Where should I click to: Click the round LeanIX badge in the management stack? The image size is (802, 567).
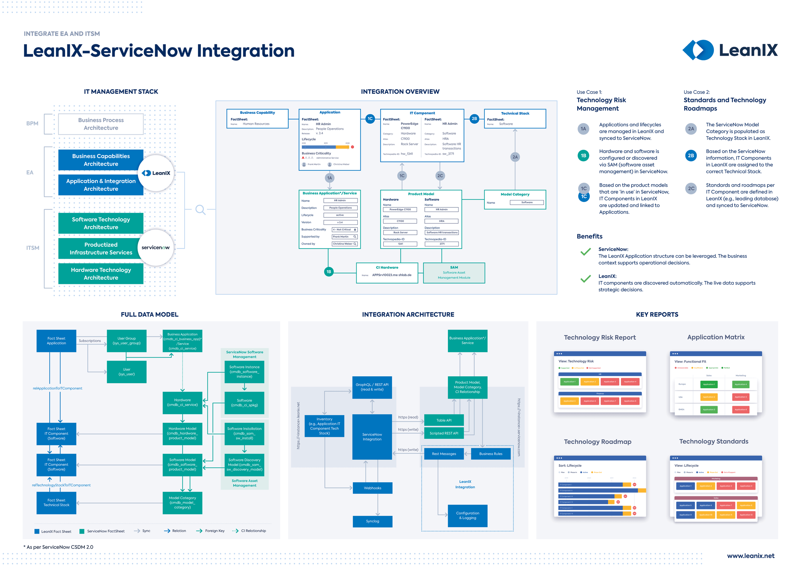[156, 173]
